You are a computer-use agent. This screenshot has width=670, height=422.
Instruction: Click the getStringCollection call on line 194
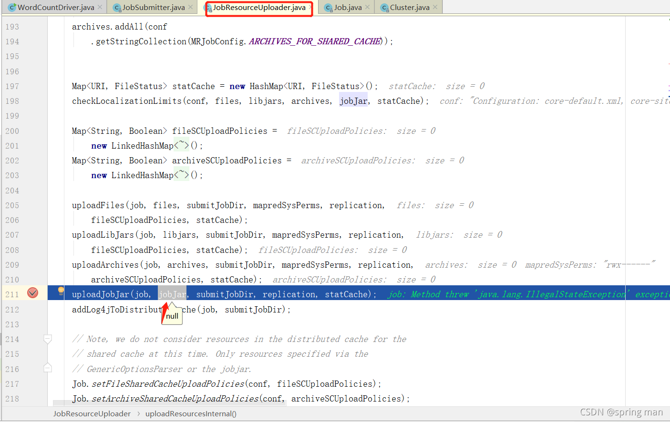(141, 41)
